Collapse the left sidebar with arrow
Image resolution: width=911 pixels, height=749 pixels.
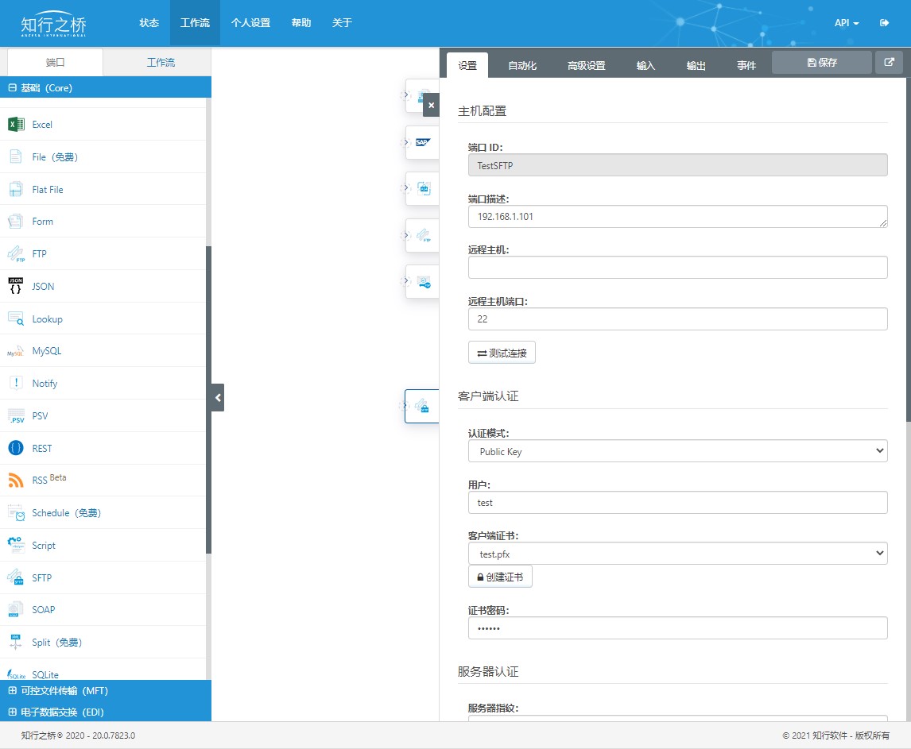(x=218, y=398)
